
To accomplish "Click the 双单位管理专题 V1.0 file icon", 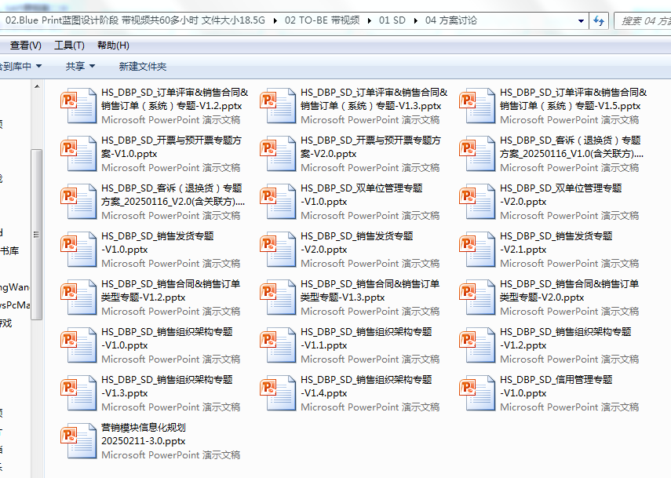I will click(x=281, y=202).
